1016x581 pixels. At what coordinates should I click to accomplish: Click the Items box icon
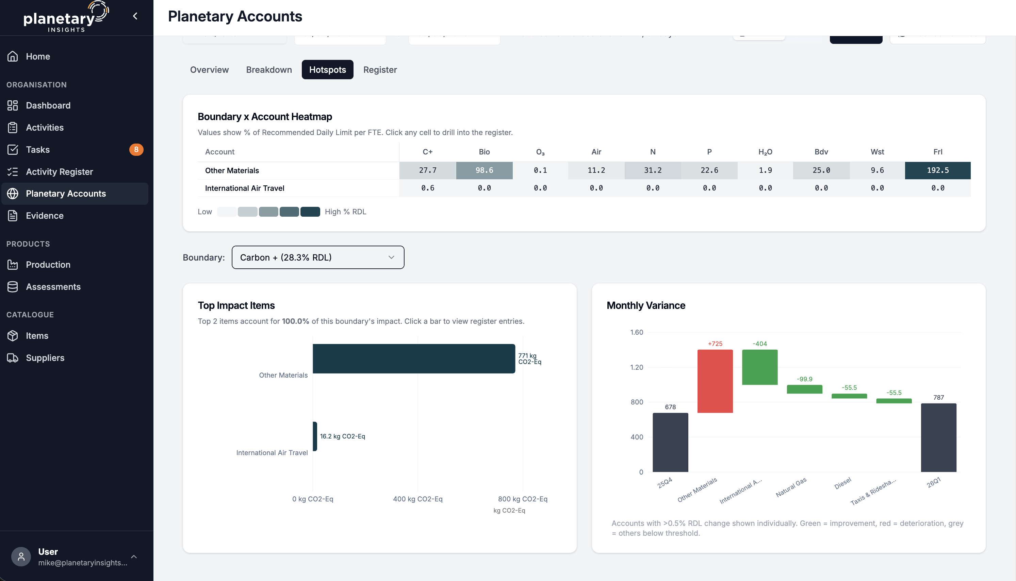click(x=13, y=336)
